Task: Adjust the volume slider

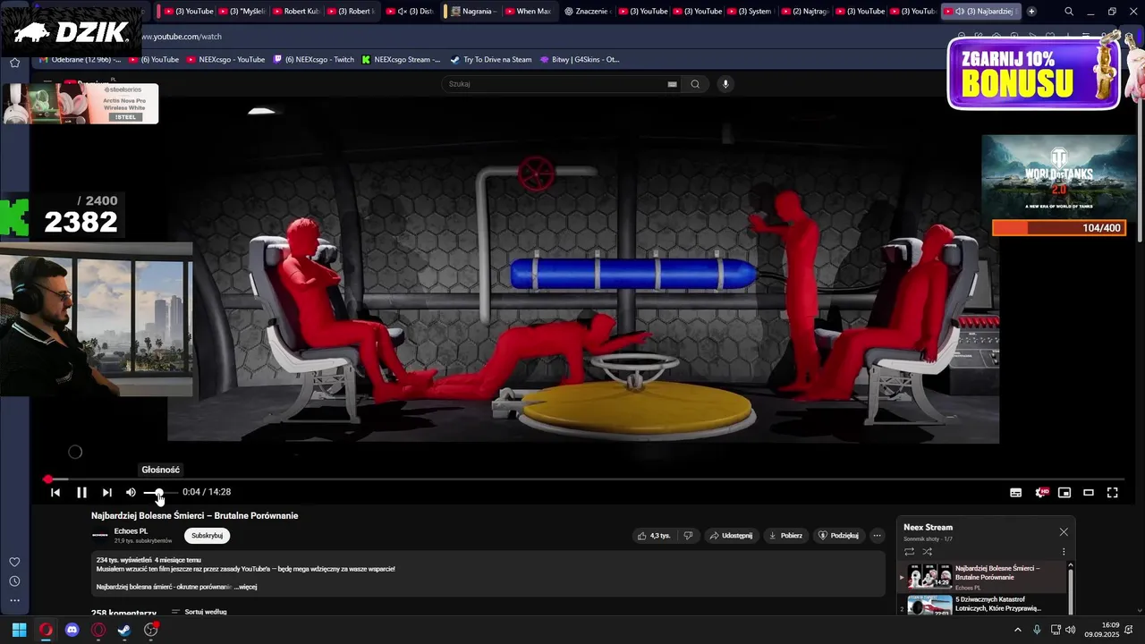Action: pyautogui.click(x=159, y=493)
